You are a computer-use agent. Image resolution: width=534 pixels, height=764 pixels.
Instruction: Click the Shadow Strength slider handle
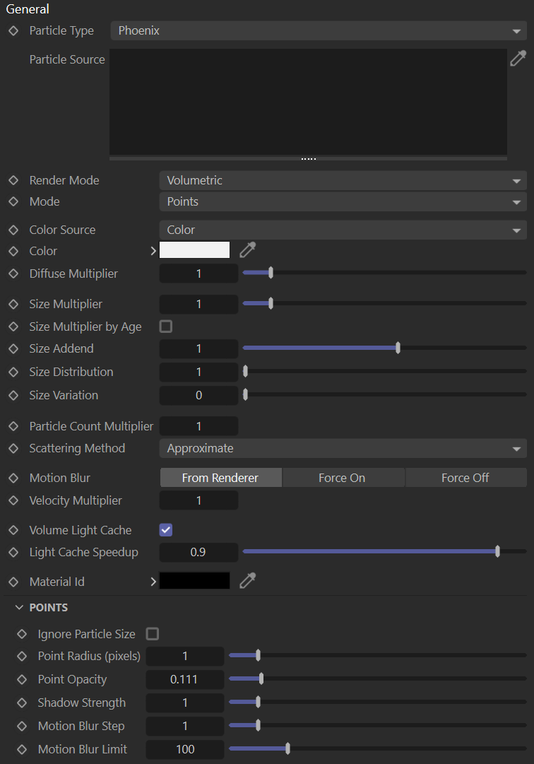(x=258, y=702)
